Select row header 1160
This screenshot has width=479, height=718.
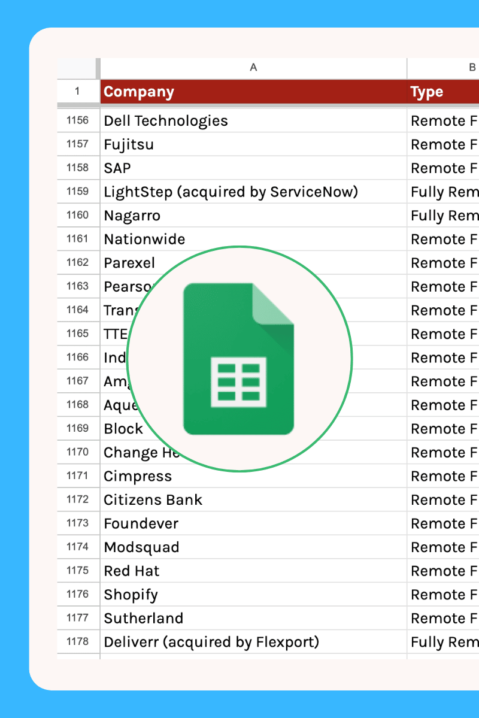tap(78, 215)
